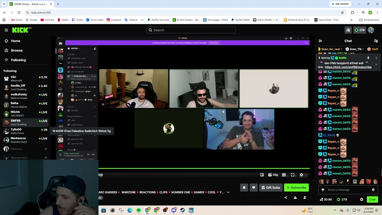Open the user-block icon under Subscribe
Image resolution: width=382 pixels, height=215 pixels.
(305, 197)
